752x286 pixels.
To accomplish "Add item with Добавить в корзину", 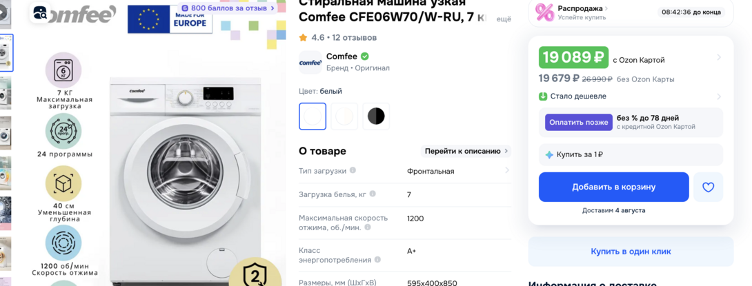I will pyautogui.click(x=613, y=187).
